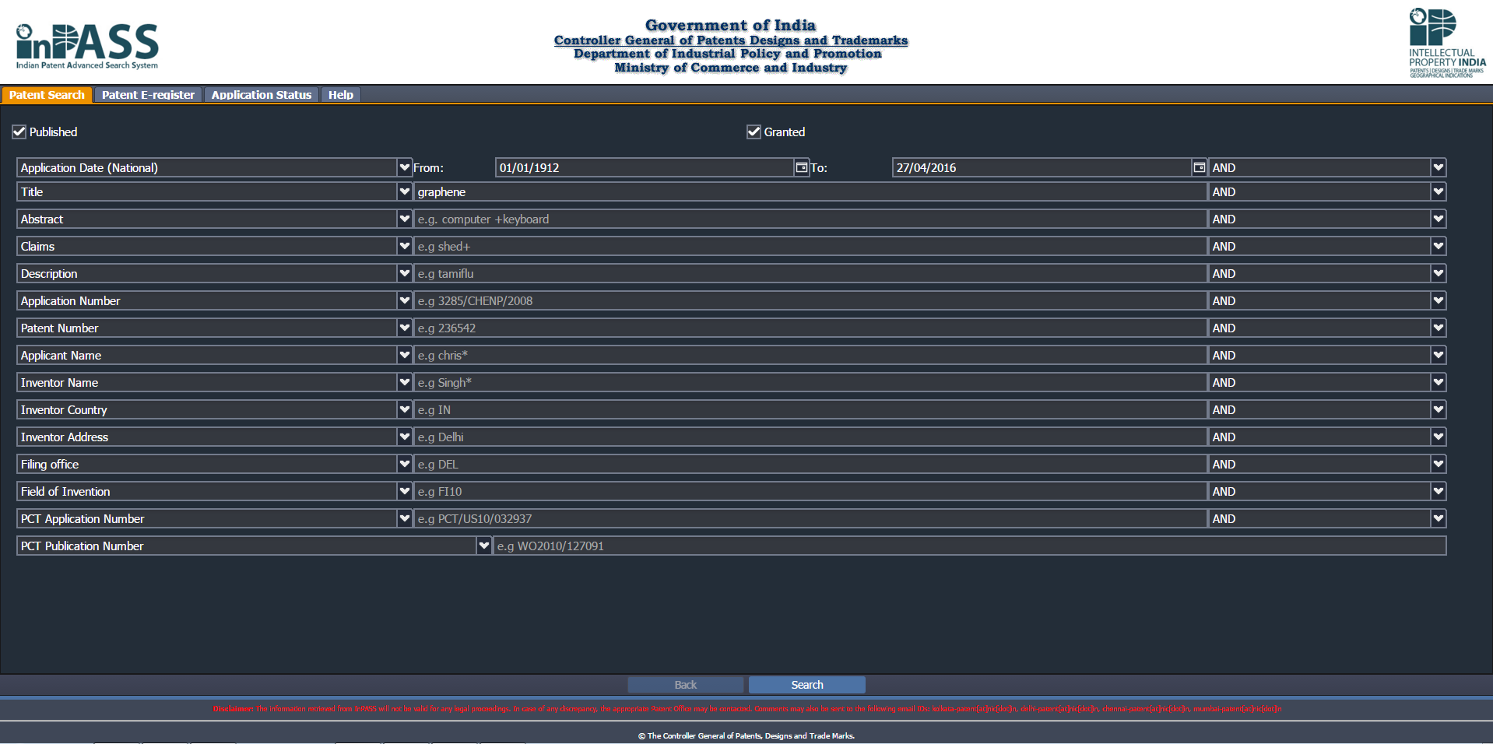Focus the Applicant Name text field
The image size is (1493, 744).
[810, 355]
